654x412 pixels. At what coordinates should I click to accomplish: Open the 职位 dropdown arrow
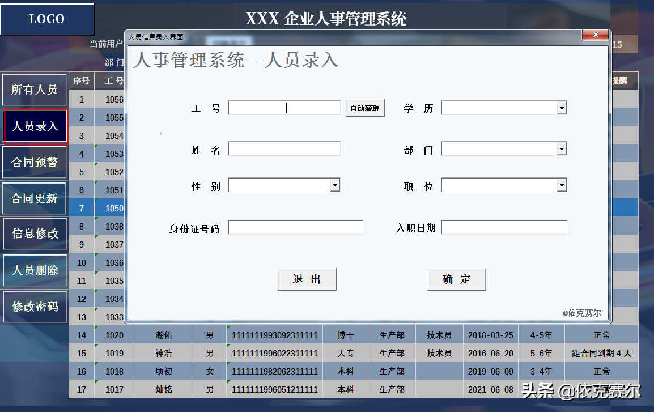(562, 185)
